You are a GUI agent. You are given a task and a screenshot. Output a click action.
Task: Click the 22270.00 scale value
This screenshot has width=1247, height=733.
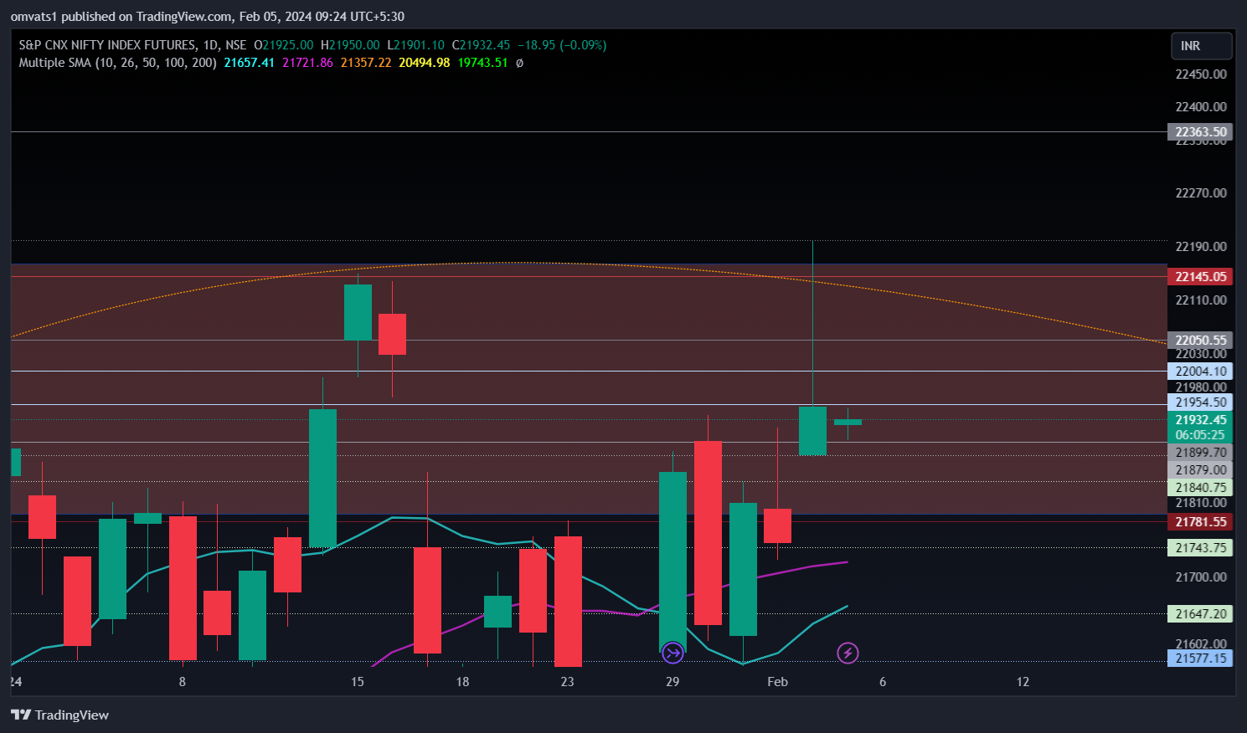tap(1201, 193)
